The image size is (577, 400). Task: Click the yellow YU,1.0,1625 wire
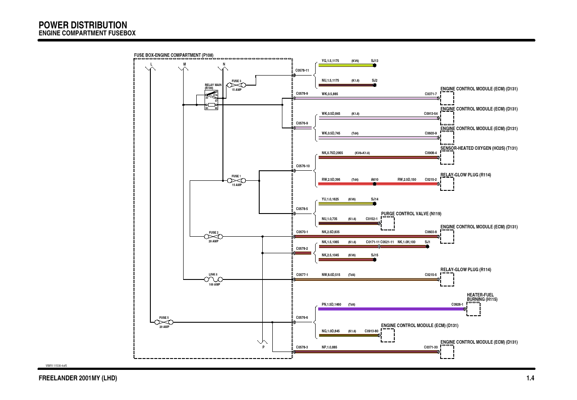point(345,203)
